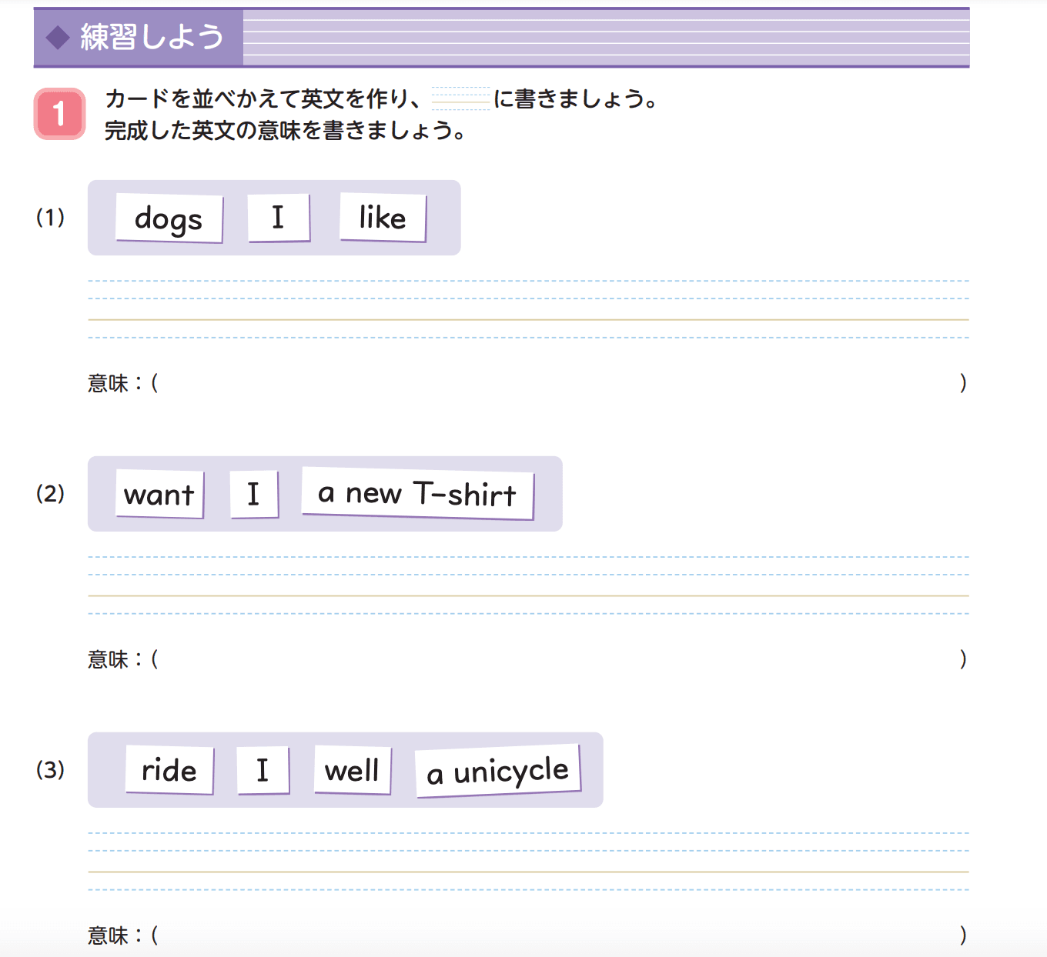Select the "I" card in question (1)

click(x=279, y=218)
